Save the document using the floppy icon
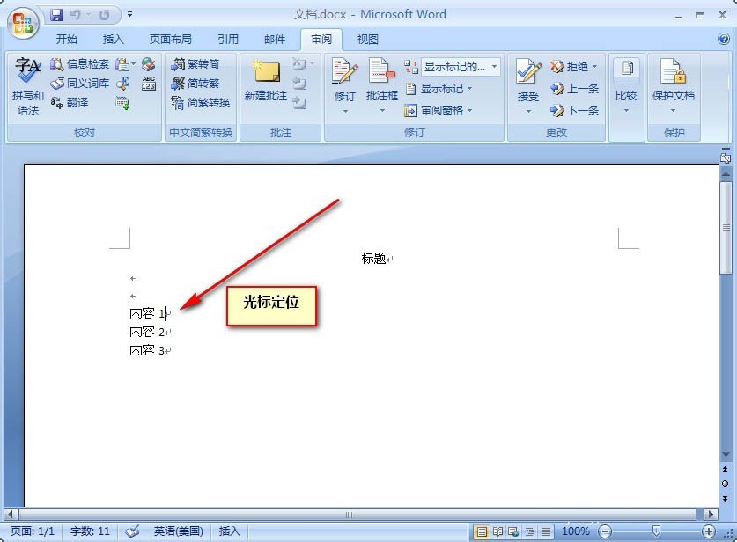 [57, 15]
